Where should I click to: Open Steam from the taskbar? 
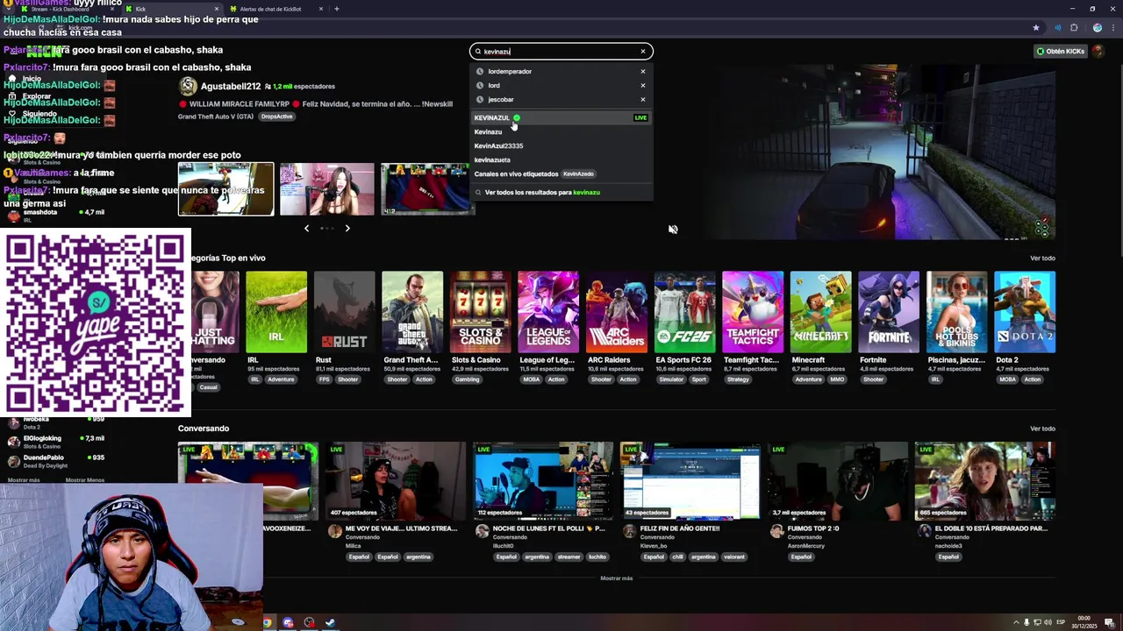(x=330, y=623)
